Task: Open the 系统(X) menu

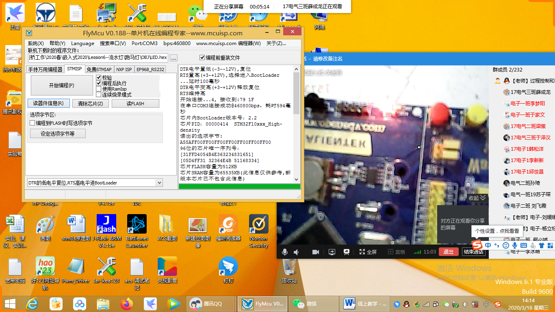Action: coord(35,43)
